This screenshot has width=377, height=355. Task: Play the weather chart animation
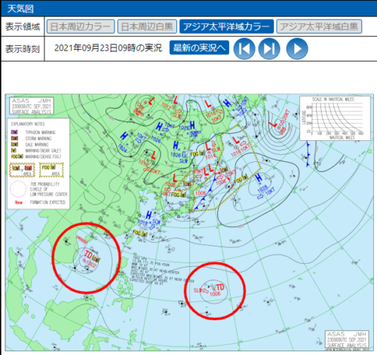point(297,48)
